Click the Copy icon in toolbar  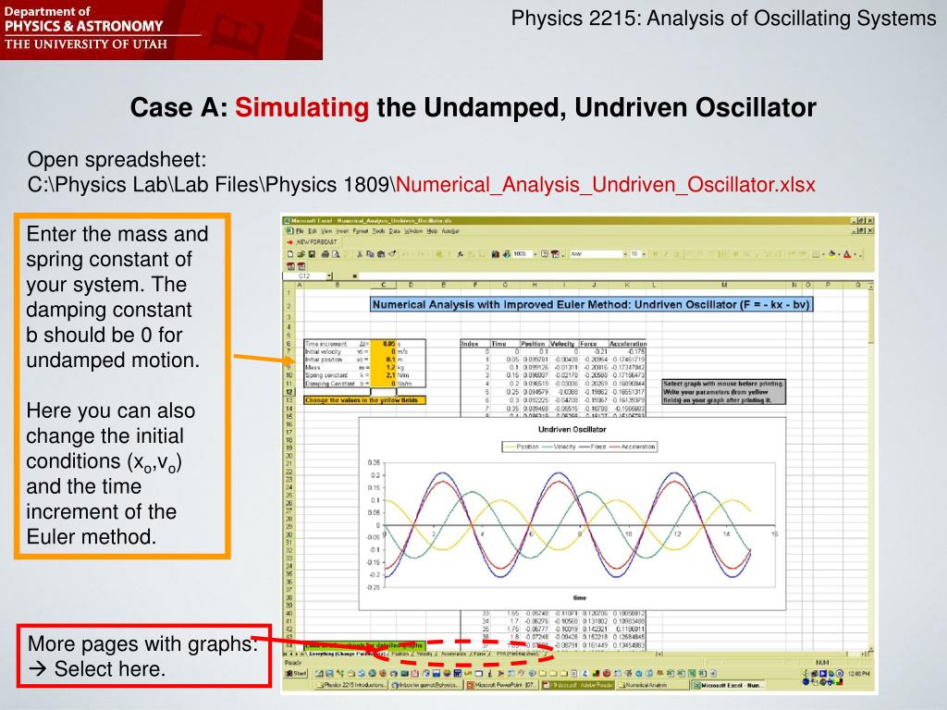click(x=370, y=254)
